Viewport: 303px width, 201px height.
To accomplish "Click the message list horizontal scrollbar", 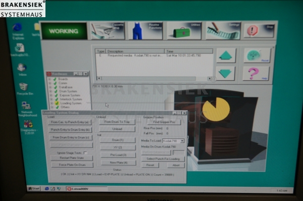I will click(x=154, y=78).
